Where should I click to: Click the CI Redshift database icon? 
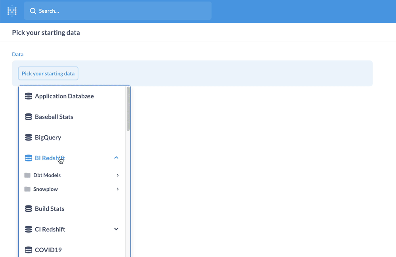[x=28, y=229]
